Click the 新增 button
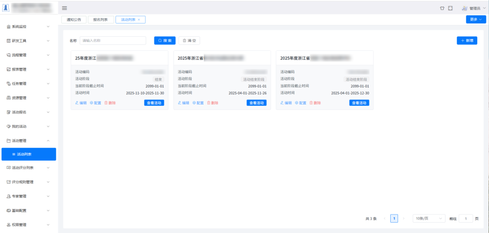This screenshot has width=489, height=233. click(467, 41)
